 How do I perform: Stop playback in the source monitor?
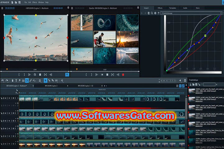pyautogui.click(x=107, y=74)
